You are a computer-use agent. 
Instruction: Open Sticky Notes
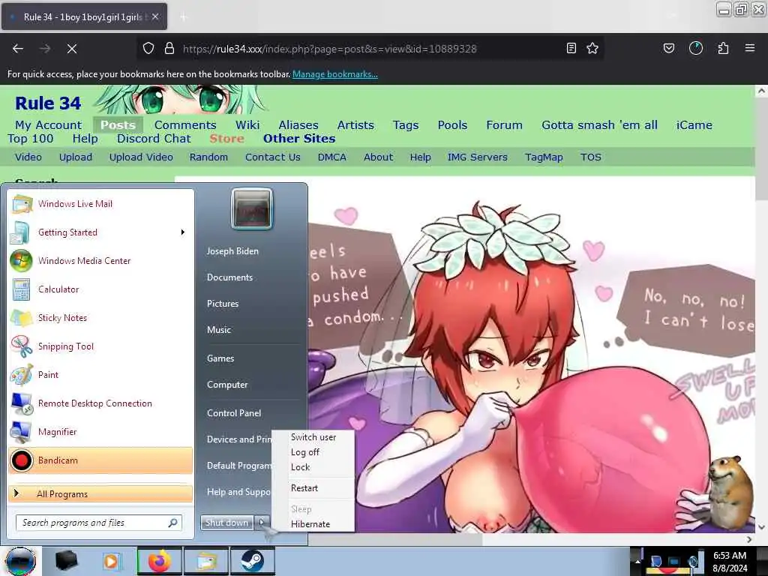100,318
